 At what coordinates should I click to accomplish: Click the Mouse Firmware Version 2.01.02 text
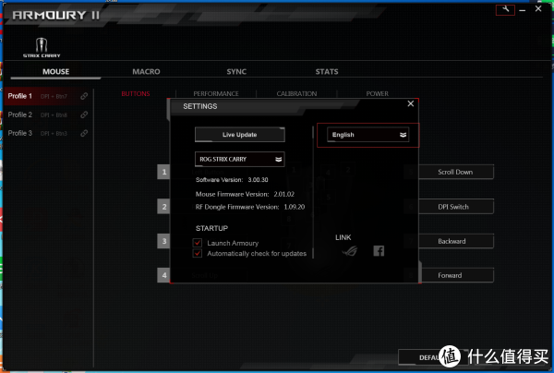tap(245, 194)
